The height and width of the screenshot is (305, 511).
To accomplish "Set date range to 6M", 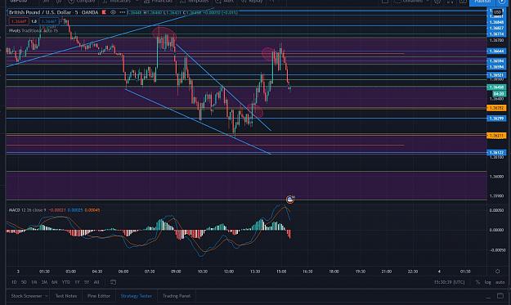I will pos(54,282).
